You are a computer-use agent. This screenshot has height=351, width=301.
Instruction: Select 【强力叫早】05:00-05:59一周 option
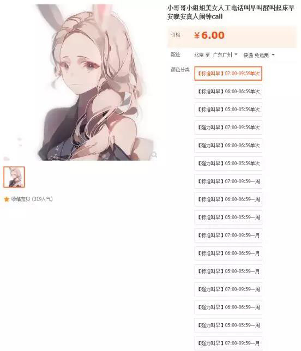point(228,325)
